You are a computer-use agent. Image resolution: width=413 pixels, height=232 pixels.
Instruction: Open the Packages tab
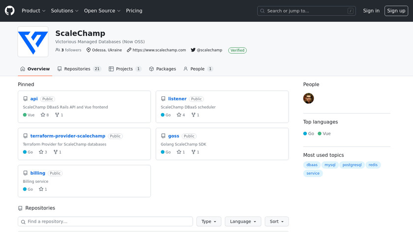coord(162,69)
